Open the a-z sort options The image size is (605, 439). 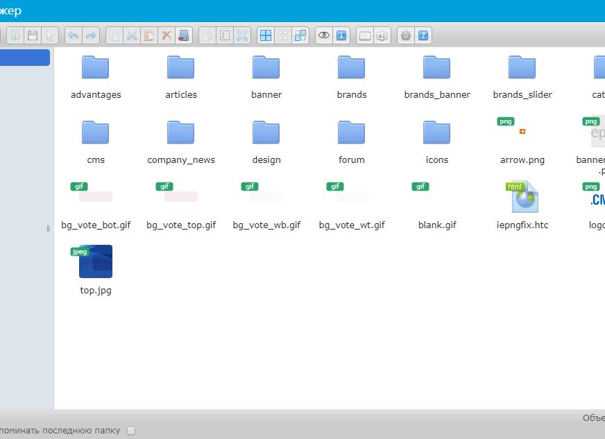[382, 35]
